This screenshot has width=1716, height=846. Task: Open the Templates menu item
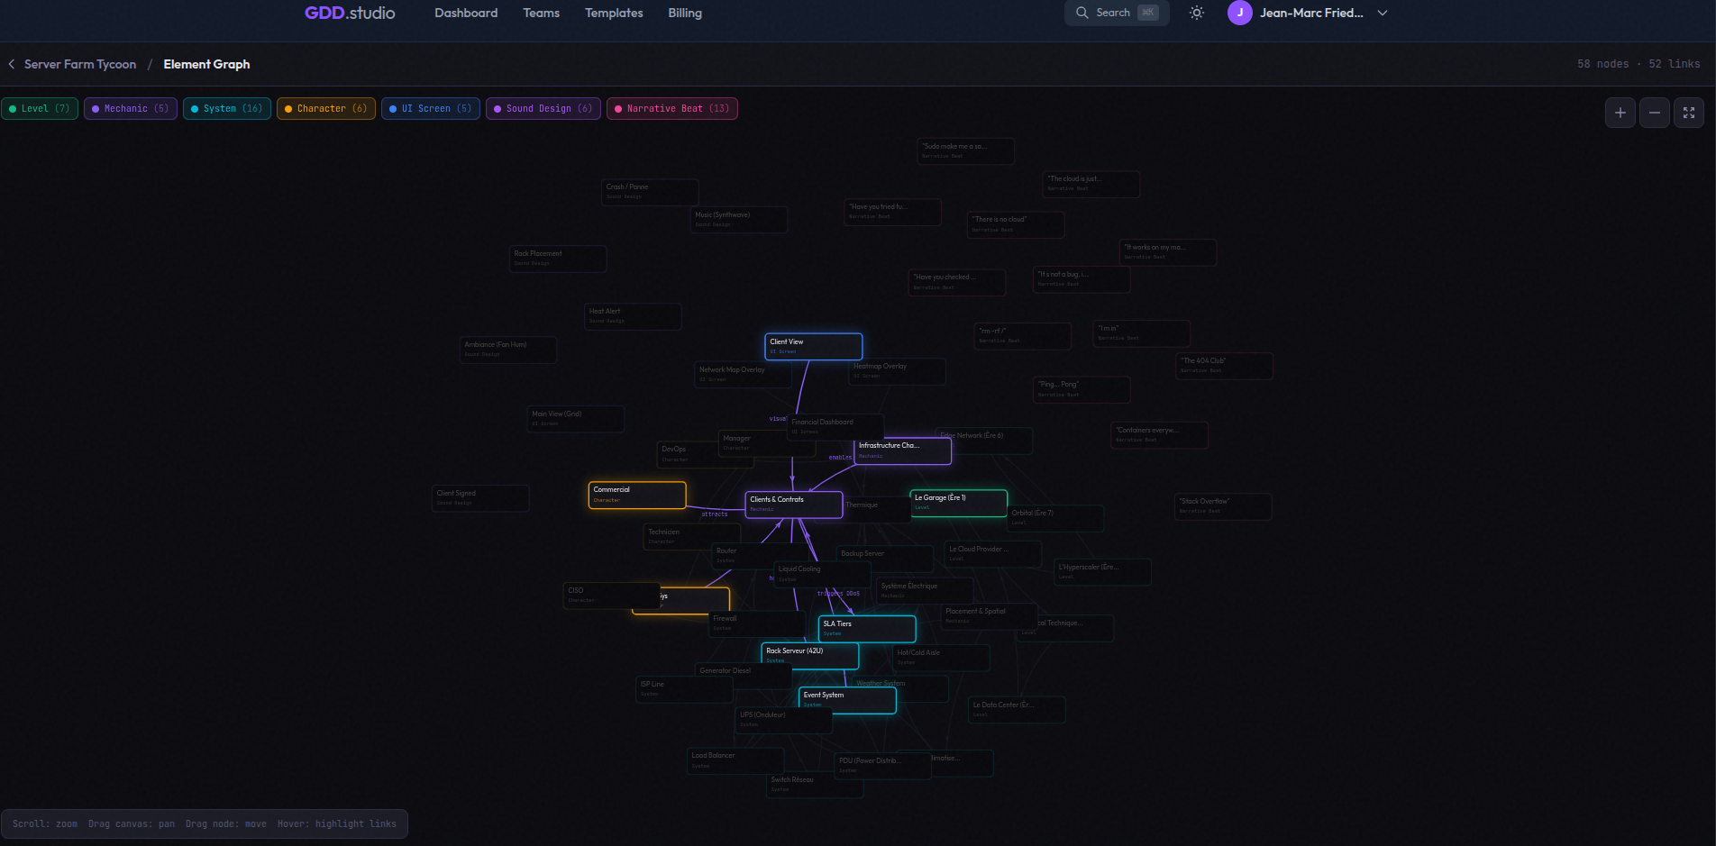point(614,13)
